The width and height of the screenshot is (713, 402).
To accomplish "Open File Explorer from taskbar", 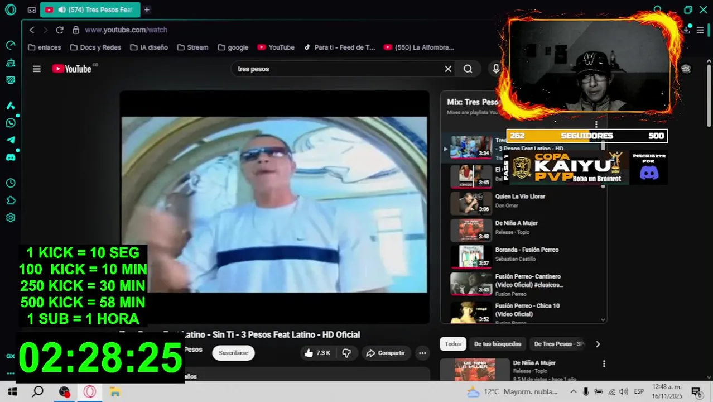I will 115,391.
